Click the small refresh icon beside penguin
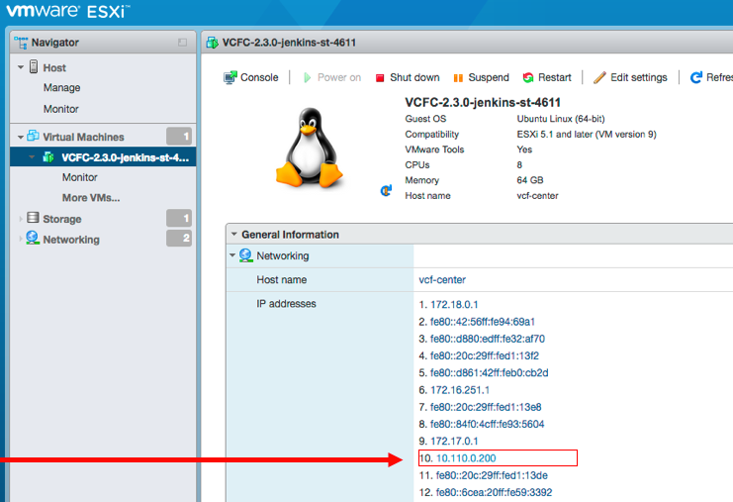 (x=386, y=190)
